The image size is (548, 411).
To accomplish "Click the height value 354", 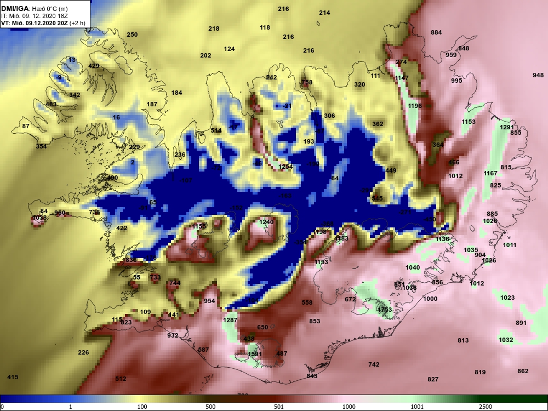I will pos(41,146).
